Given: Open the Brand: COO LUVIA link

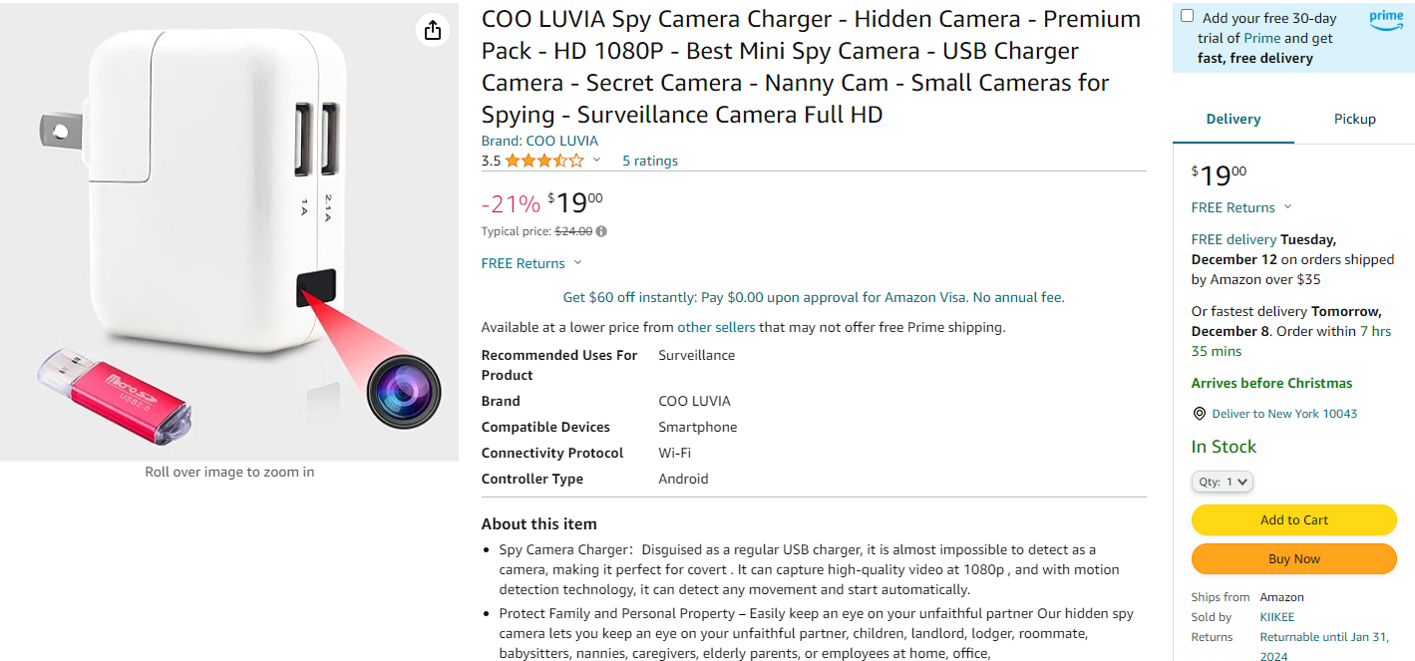Looking at the screenshot, I should [539, 141].
